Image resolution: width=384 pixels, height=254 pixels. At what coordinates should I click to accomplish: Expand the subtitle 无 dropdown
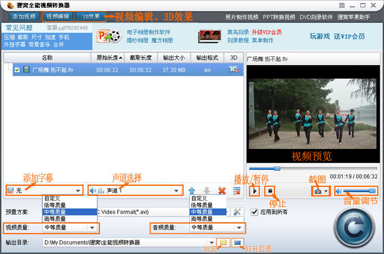[x=78, y=190]
